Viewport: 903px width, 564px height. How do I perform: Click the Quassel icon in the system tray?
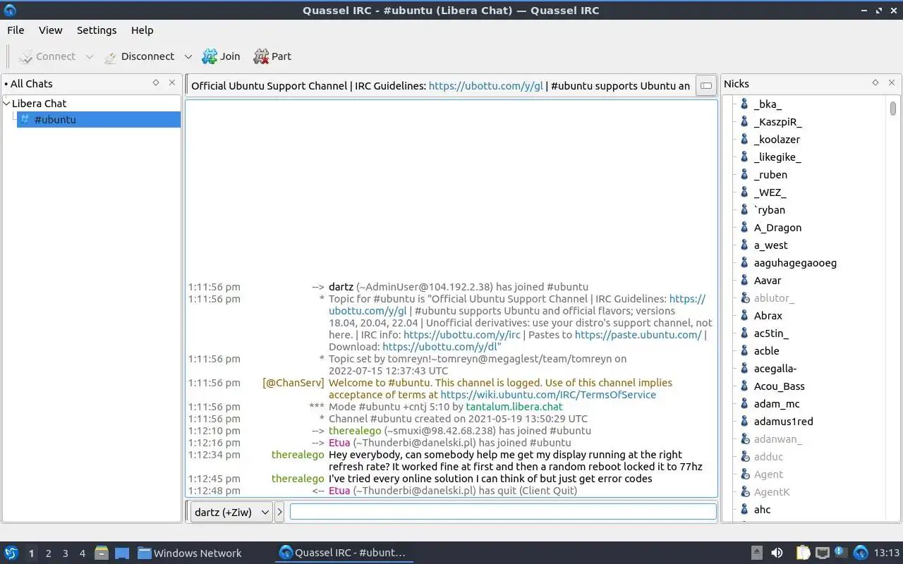tap(861, 553)
